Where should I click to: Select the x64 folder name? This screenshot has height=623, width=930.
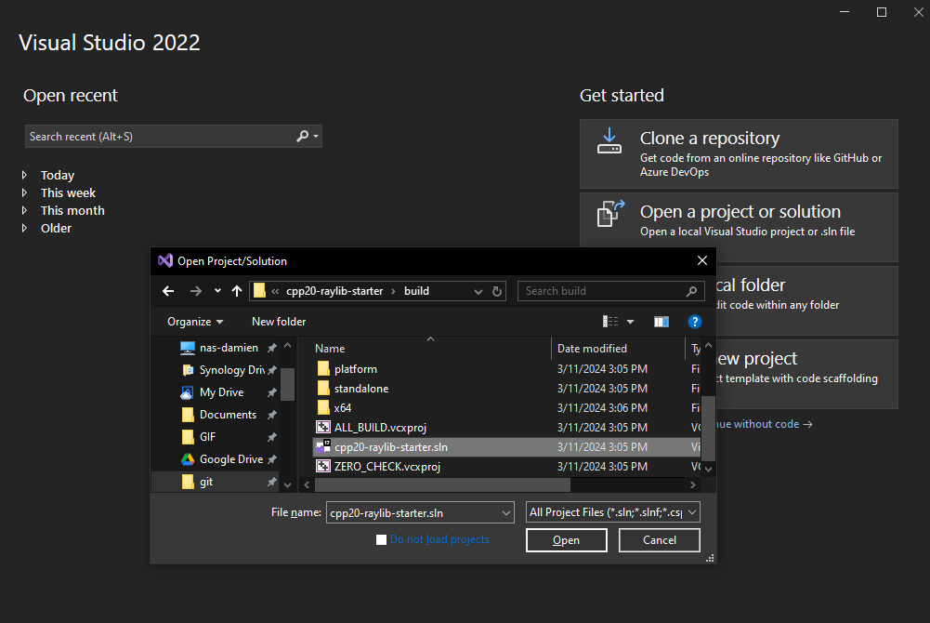tap(343, 408)
